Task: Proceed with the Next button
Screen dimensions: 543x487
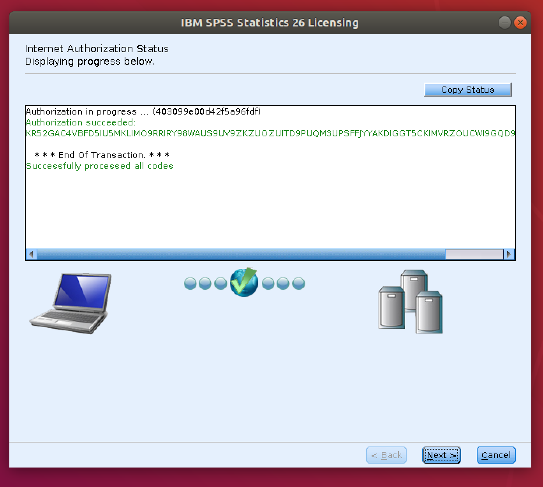Action: pyautogui.click(x=441, y=455)
